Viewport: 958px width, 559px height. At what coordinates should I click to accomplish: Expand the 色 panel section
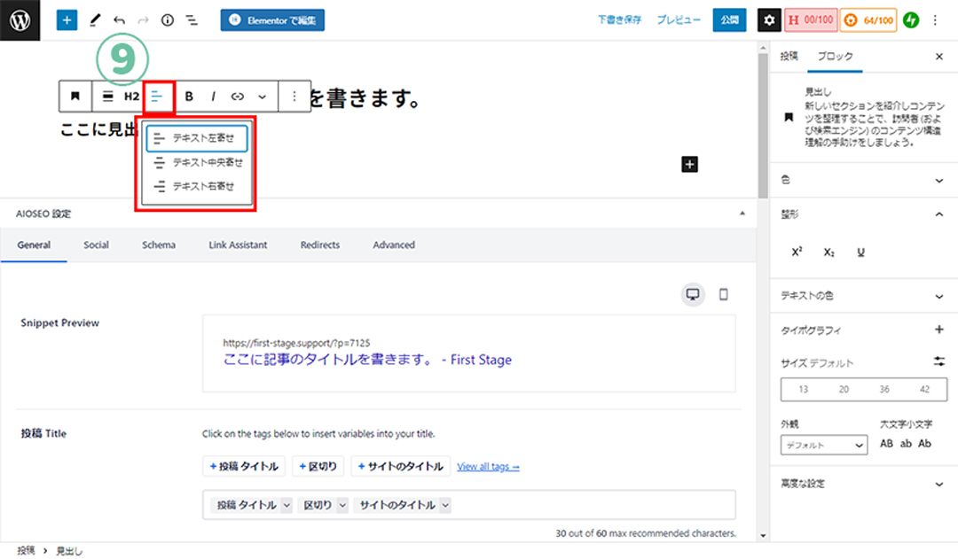(x=939, y=181)
